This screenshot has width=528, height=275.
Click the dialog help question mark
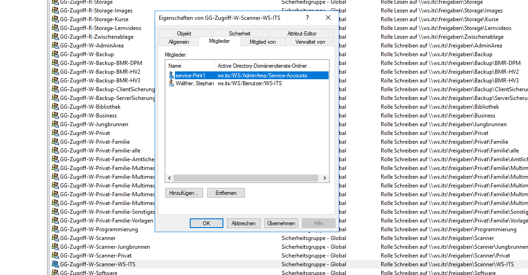pos(307,18)
